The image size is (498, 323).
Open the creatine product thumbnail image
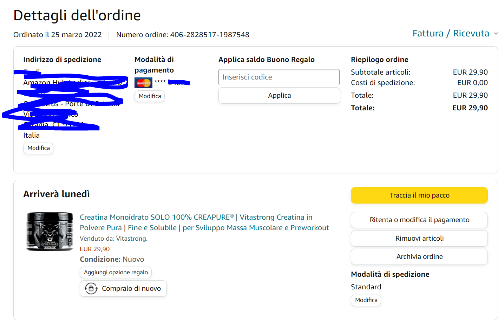tap(50, 231)
